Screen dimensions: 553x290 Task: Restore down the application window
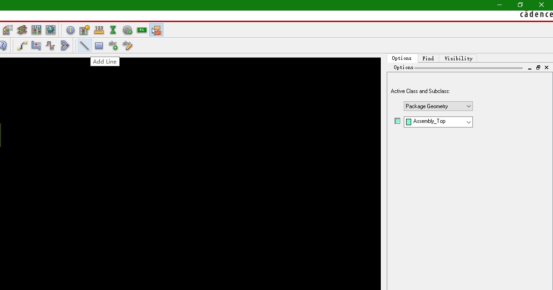point(520,5)
